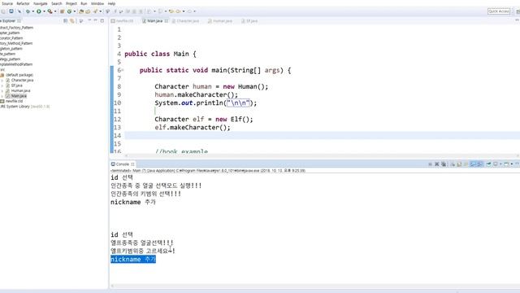This screenshot has height=293, width=520.
Task: Select Main.java in Package Explorer
Action: coord(19,96)
